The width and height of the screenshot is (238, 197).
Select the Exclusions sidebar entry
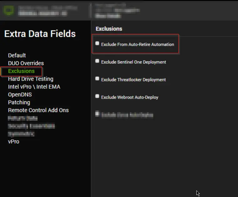click(21, 71)
